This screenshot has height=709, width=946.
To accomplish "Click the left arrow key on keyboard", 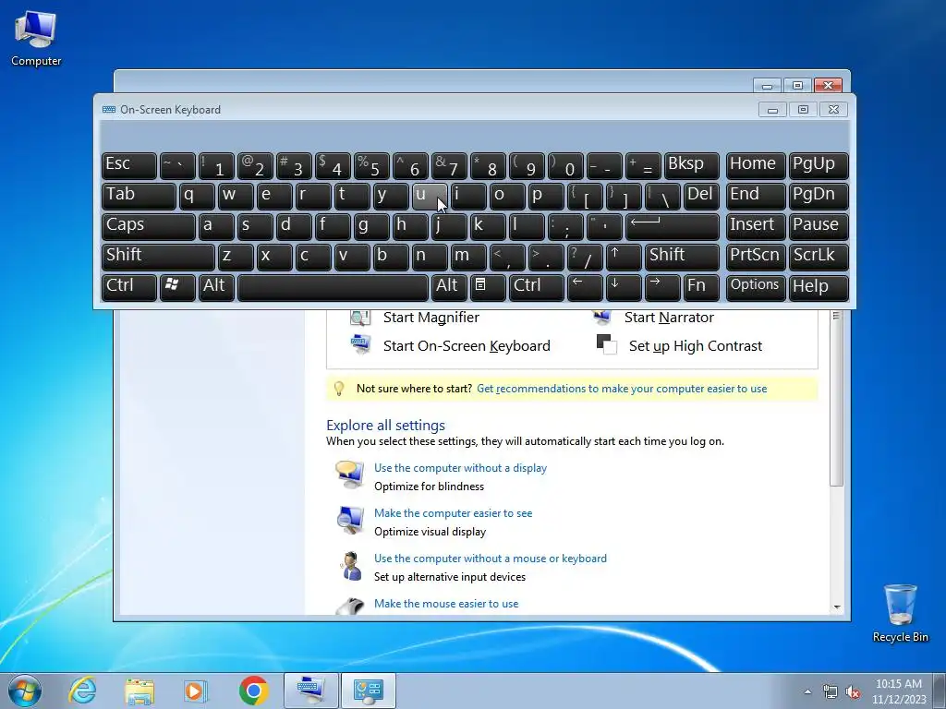I will click(x=585, y=286).
